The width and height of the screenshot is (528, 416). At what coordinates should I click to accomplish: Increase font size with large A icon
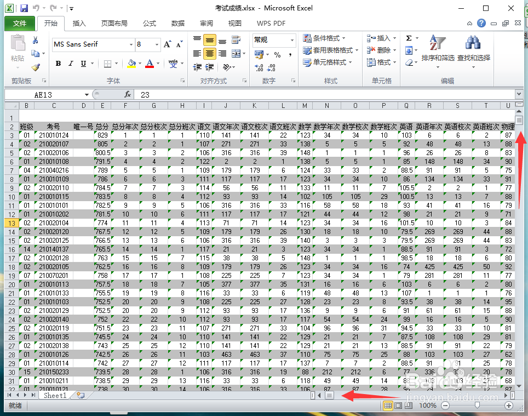(x=168, y=44)
